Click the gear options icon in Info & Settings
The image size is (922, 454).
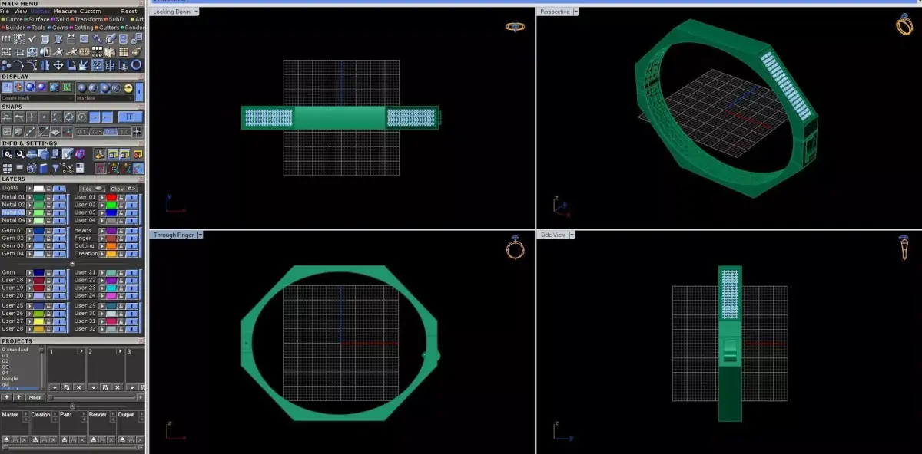tap(7, 153)
